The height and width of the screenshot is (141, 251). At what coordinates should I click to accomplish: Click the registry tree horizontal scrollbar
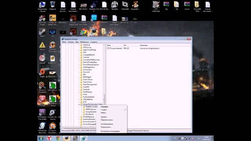tap(80, 127)
